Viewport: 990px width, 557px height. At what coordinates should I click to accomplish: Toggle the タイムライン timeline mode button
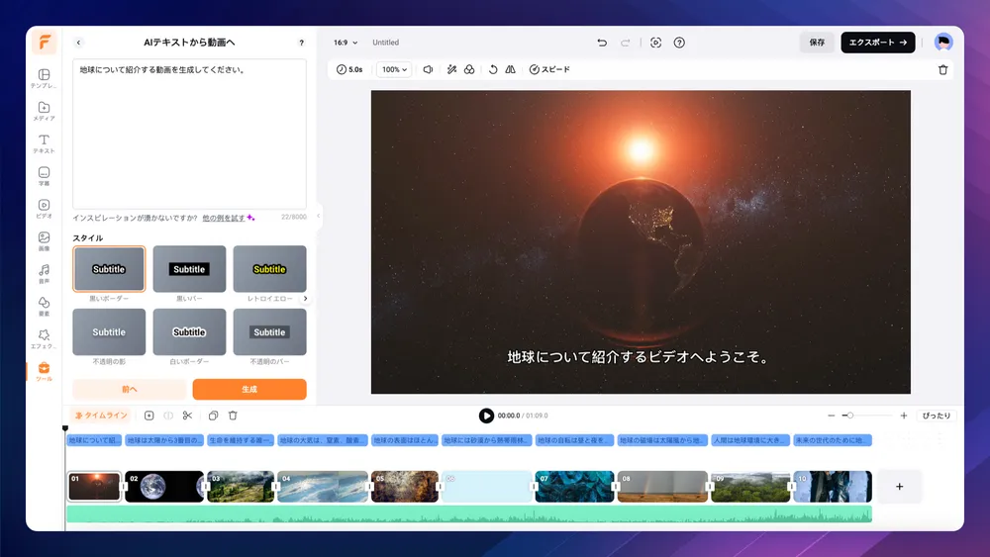(x=101, y=416)
